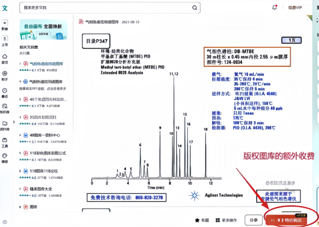Image resolution: width=319 pixels, height=227 pixels.
Task: Open the 工具 tools icon
Action: pos(5,140)
